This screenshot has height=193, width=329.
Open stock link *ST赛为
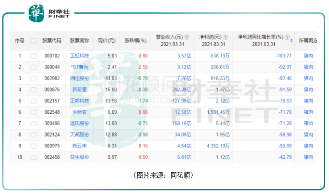(x=79, y=67)
